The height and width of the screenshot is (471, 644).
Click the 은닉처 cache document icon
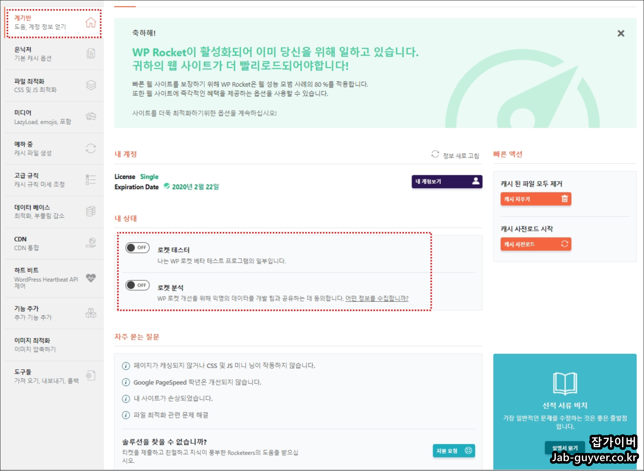click(x=91, y=53)
